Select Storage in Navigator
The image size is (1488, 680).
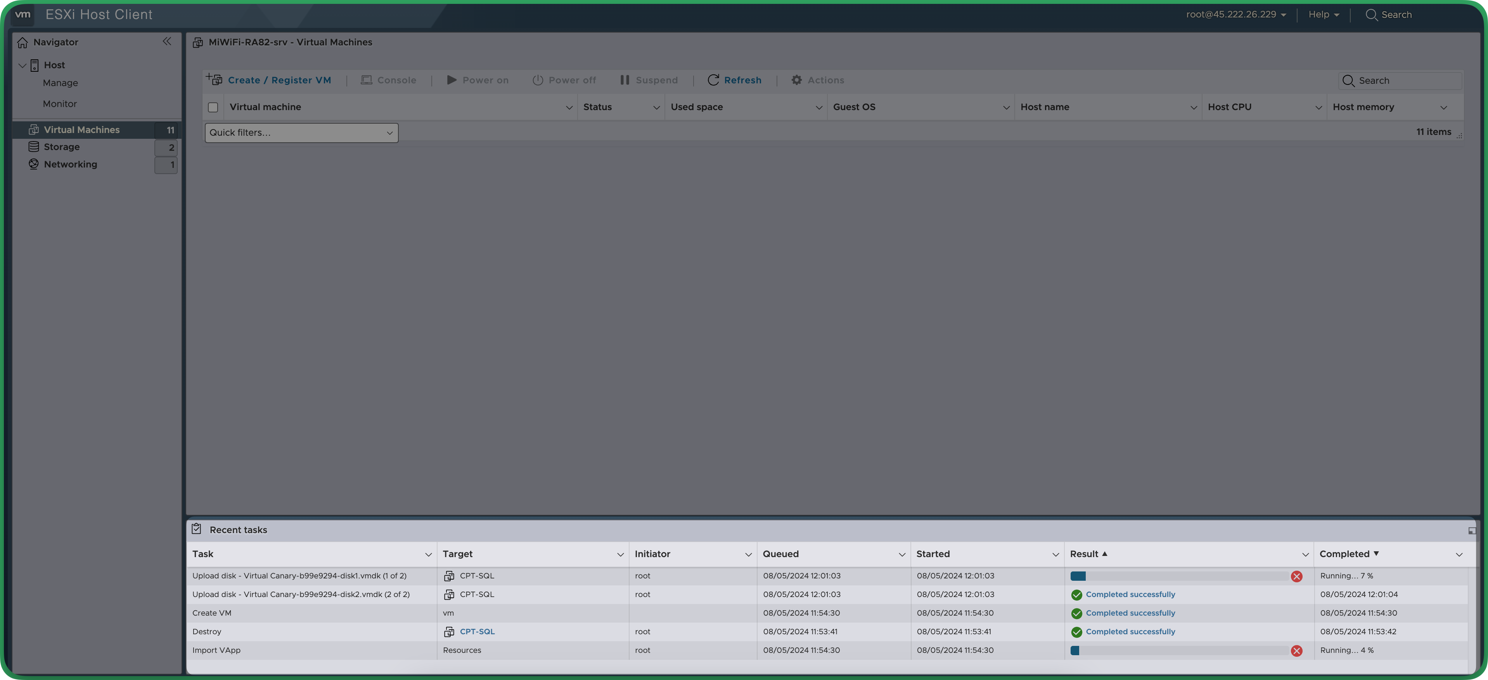62,147
